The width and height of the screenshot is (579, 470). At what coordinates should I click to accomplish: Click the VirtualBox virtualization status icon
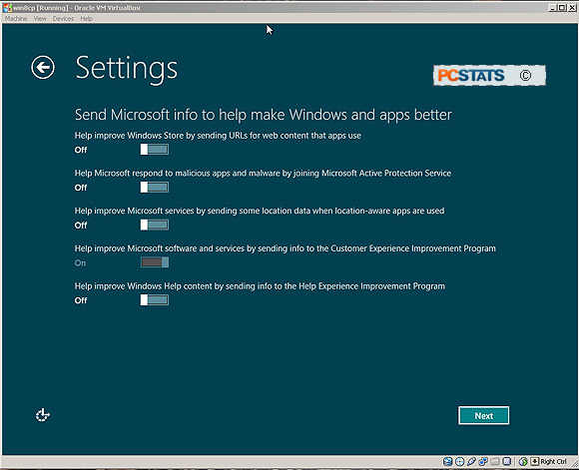click(507, 461)
